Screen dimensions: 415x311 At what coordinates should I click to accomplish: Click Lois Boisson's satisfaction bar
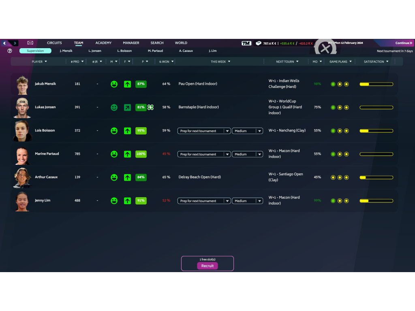376,131
